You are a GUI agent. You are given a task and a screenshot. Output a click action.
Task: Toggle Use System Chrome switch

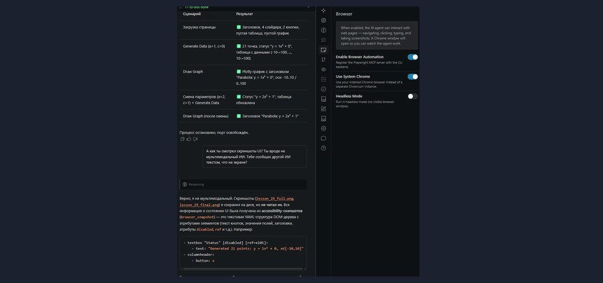pyautogui.click(x=412, y=77)
